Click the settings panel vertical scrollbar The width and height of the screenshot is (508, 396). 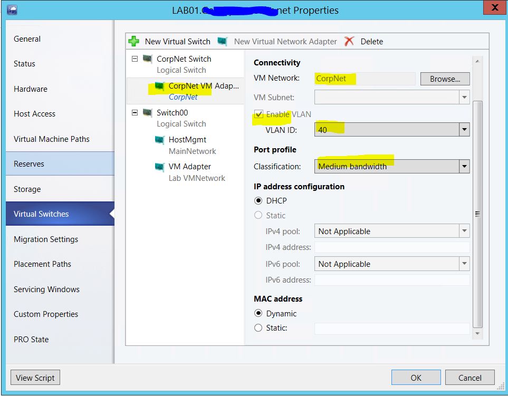477,214
